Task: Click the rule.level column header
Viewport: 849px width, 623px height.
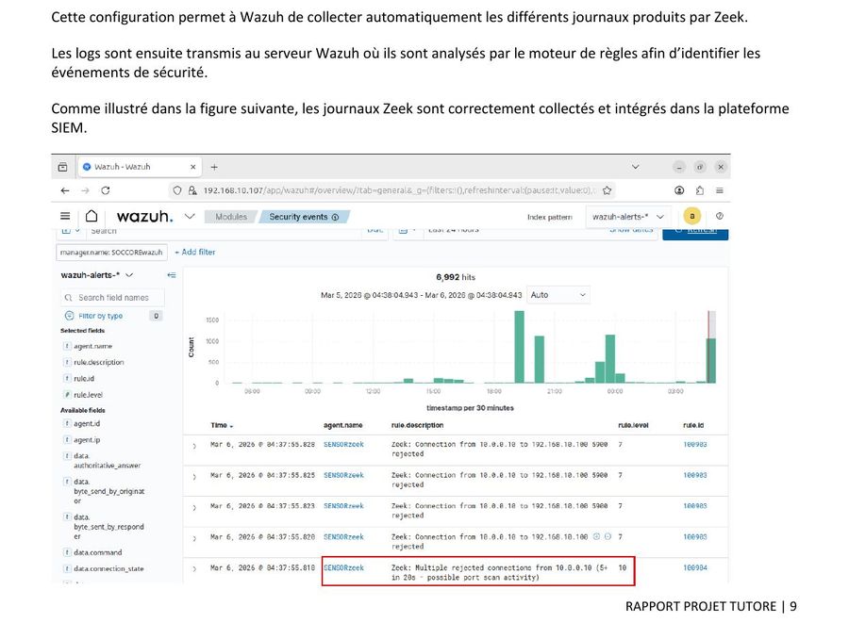Action: pyautogui.click(x=633, y=425)
